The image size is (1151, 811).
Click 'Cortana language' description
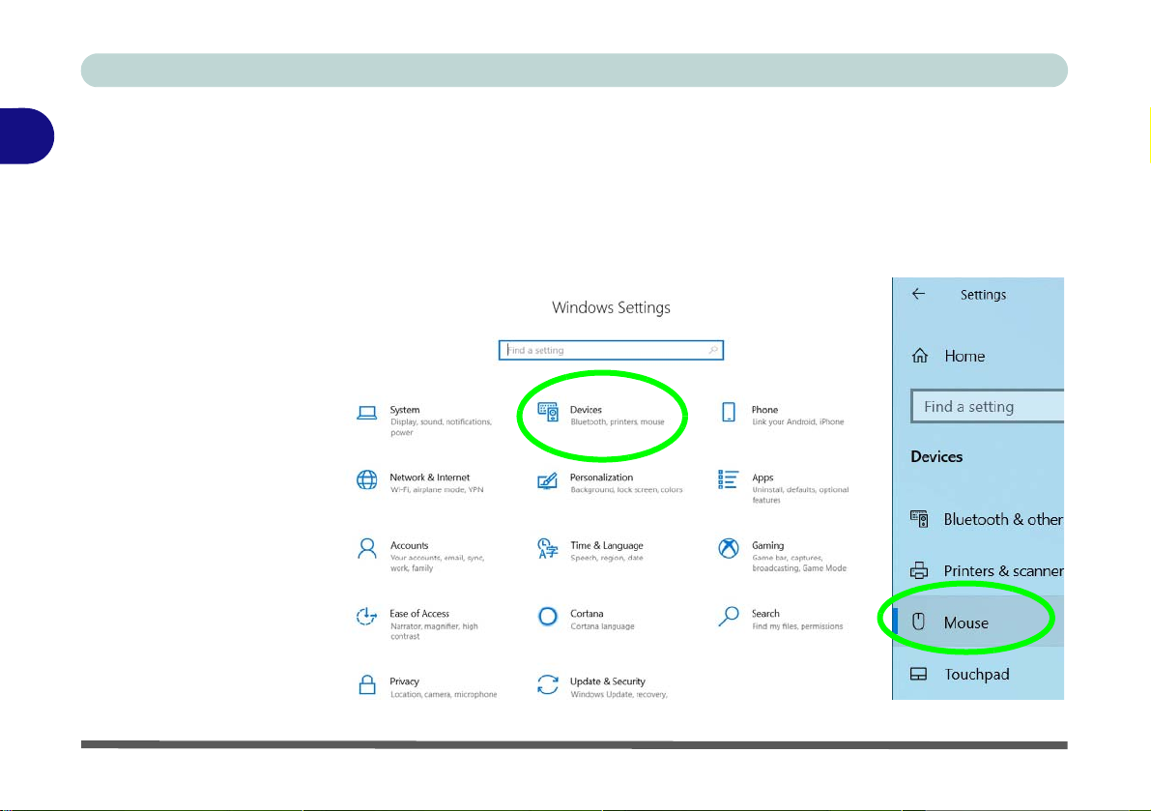click(602, 626)
